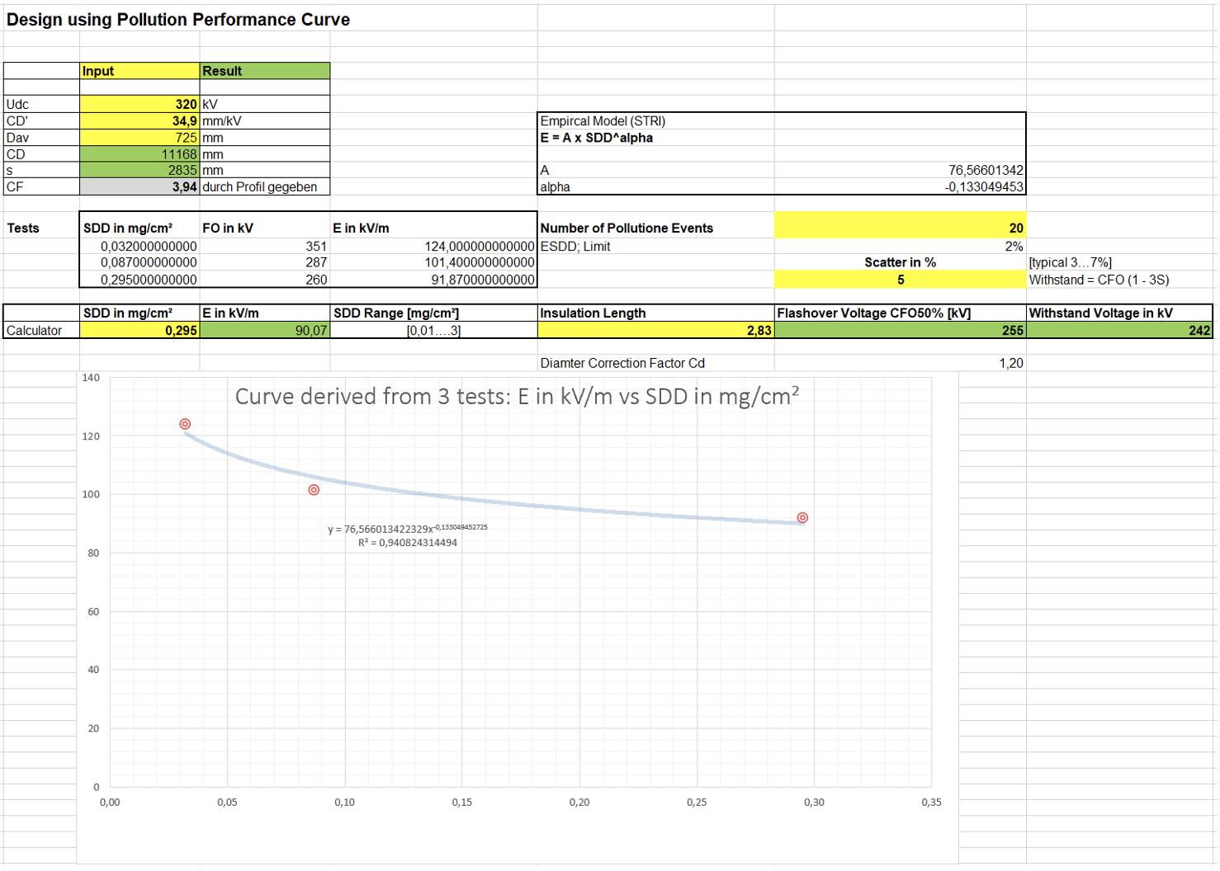
Task: Select the CF cell showing 3,94
Action: click(x=139, y=187)
